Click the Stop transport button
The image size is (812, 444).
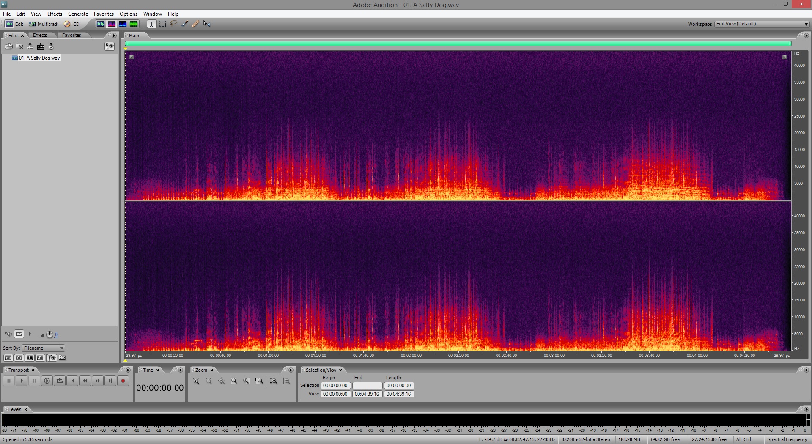(x=9, y=381)
